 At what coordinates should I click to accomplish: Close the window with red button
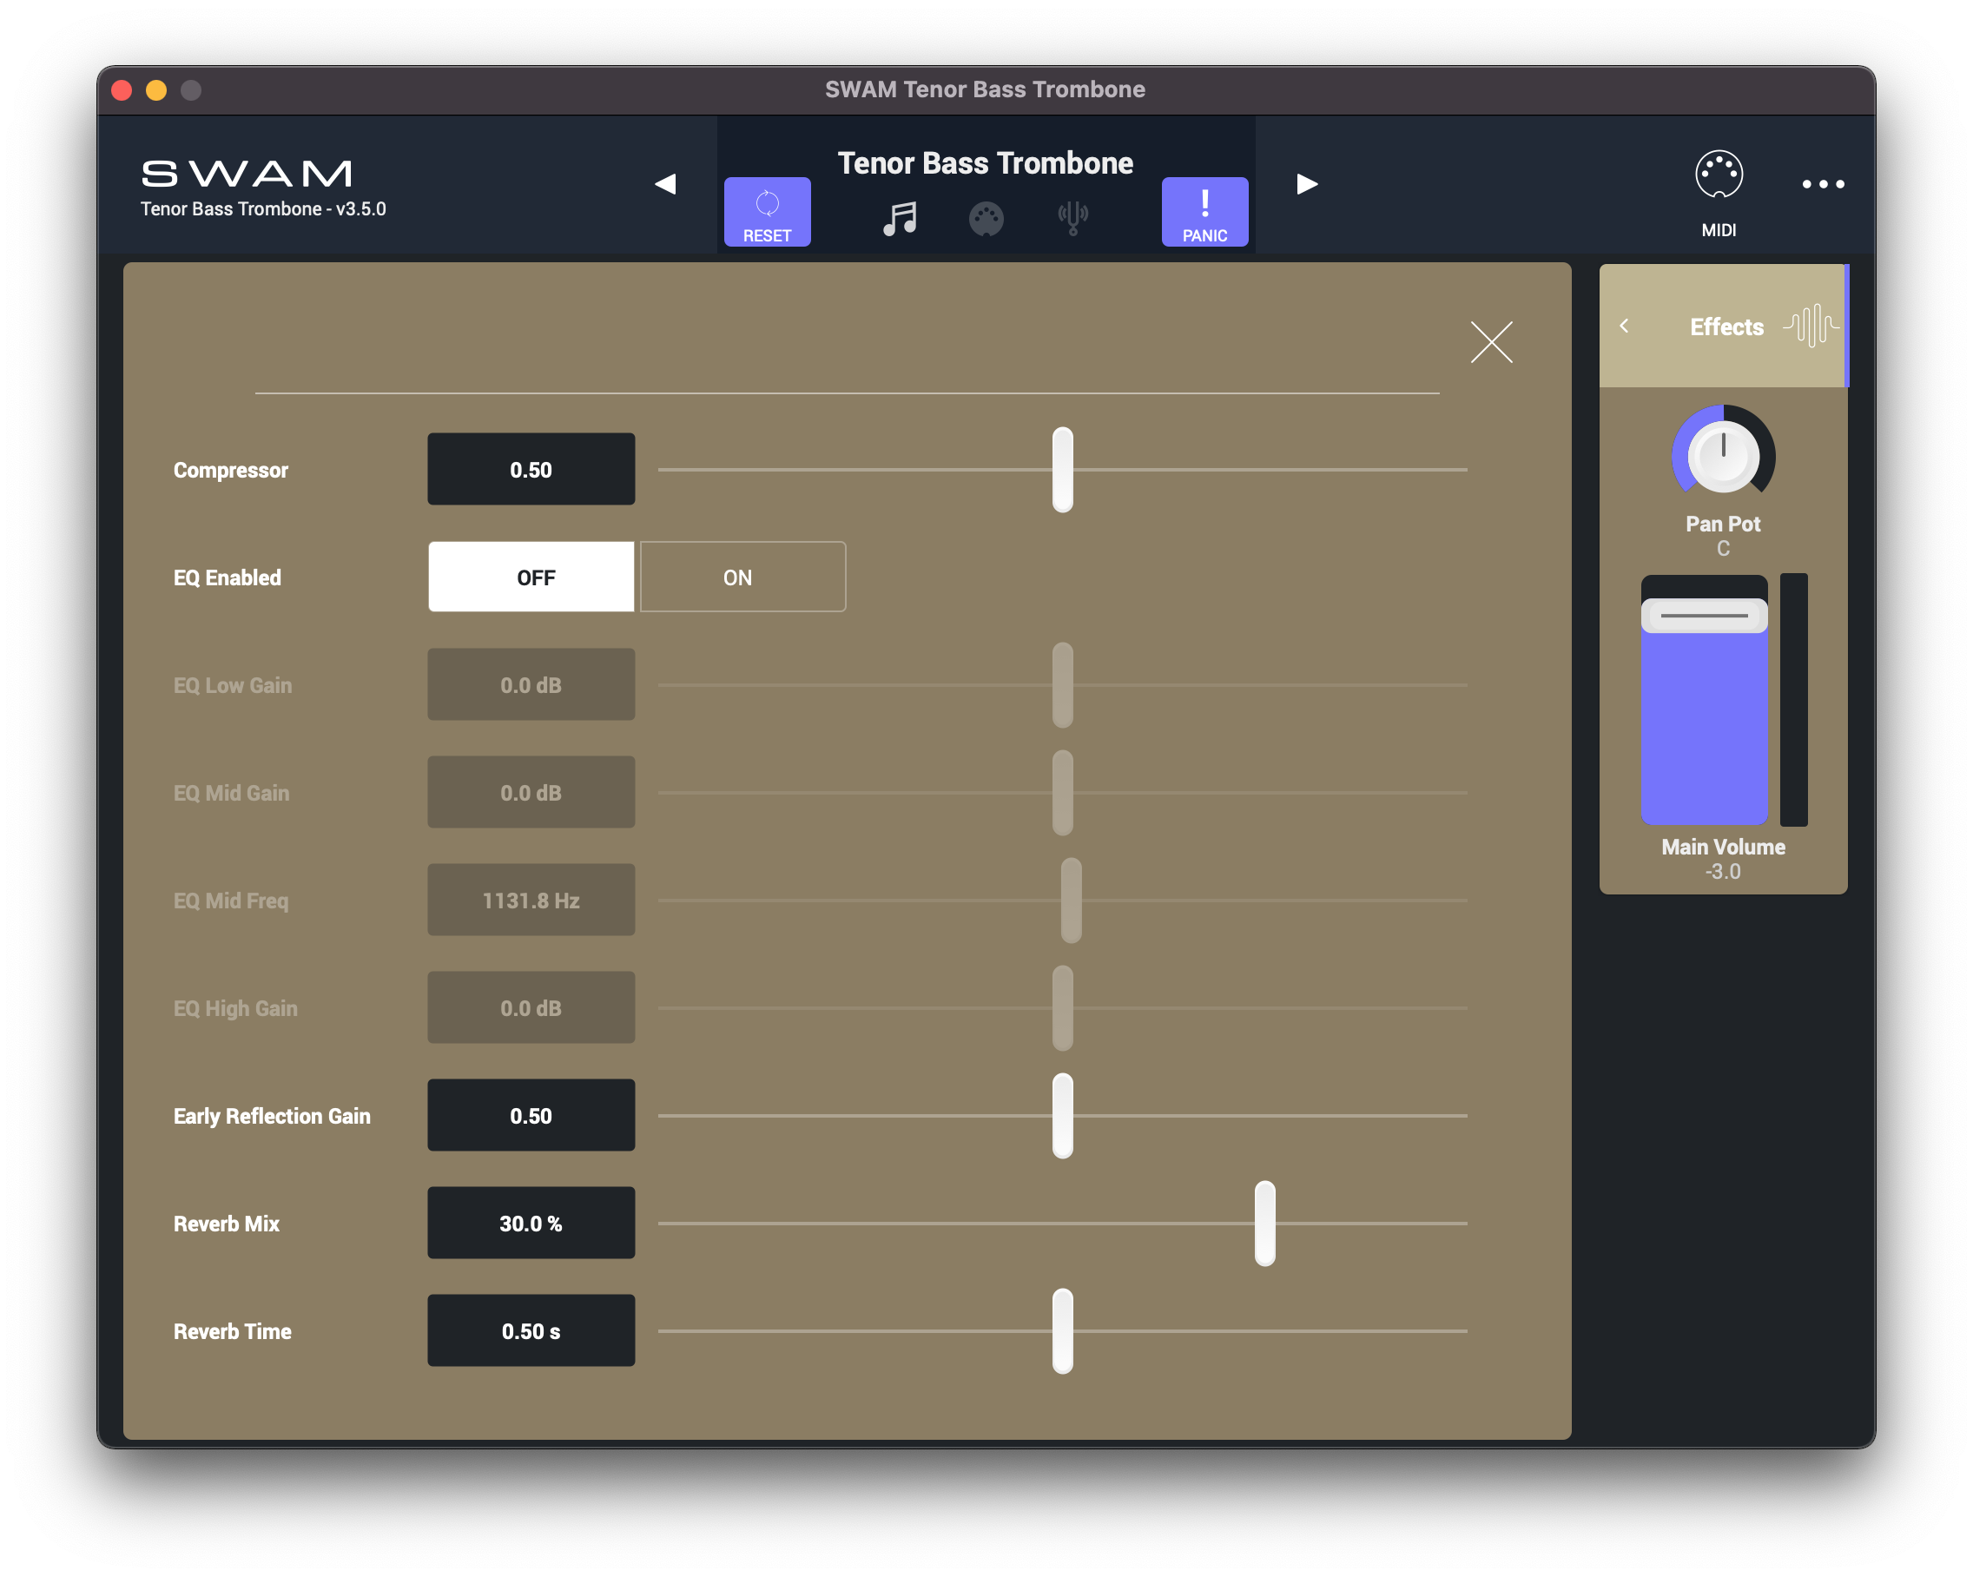tap(122, 89)
